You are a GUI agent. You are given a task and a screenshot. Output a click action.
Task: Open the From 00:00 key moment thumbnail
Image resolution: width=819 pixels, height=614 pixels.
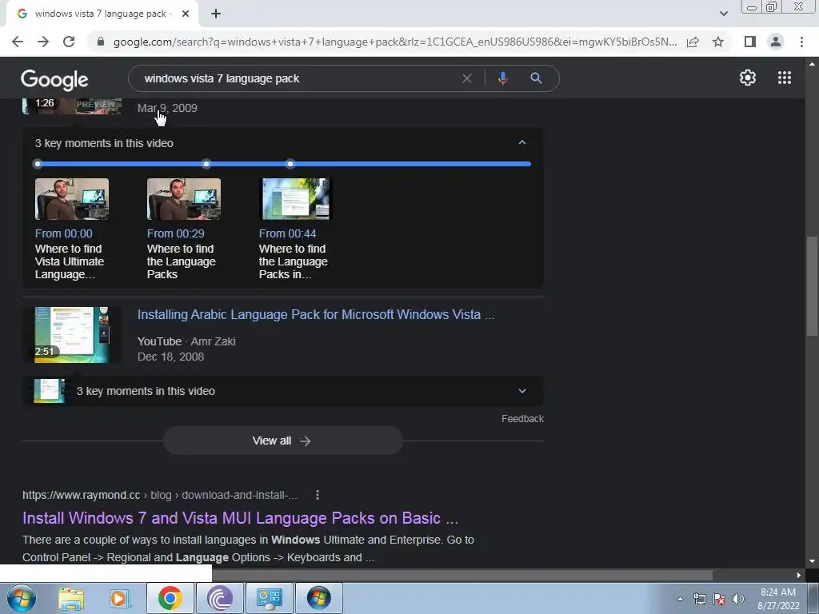pos(72,199)
